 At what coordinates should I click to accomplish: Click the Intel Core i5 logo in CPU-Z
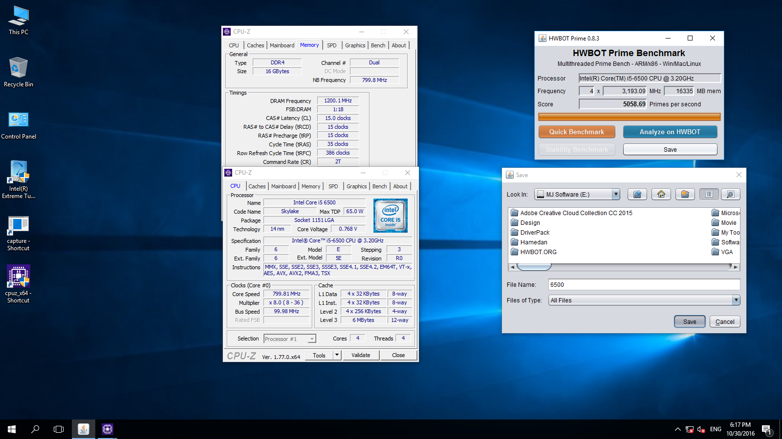click(391, 215)
